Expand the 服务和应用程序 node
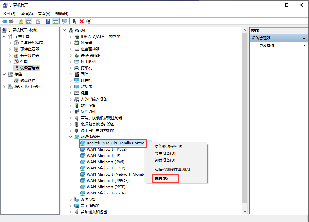Viewport: 309px width, 222px height. (4, 87)
